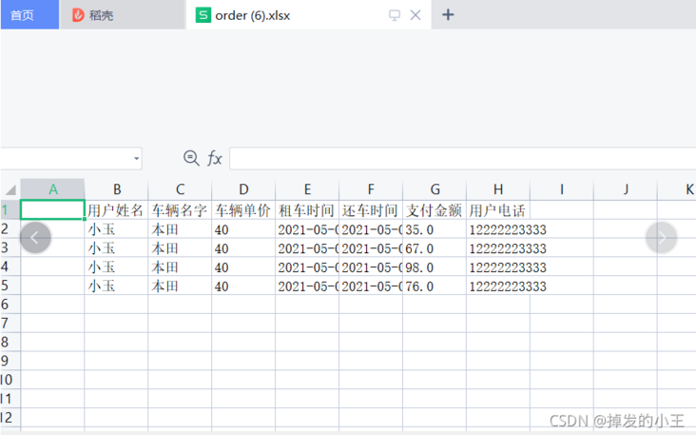Go to next image with right arrow
This screenshot has height=435, width=696.
[662, 238]
